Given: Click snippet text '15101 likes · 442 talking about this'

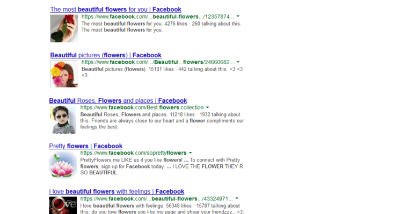Looking at the screenshot, I should [x=187, y=69].
